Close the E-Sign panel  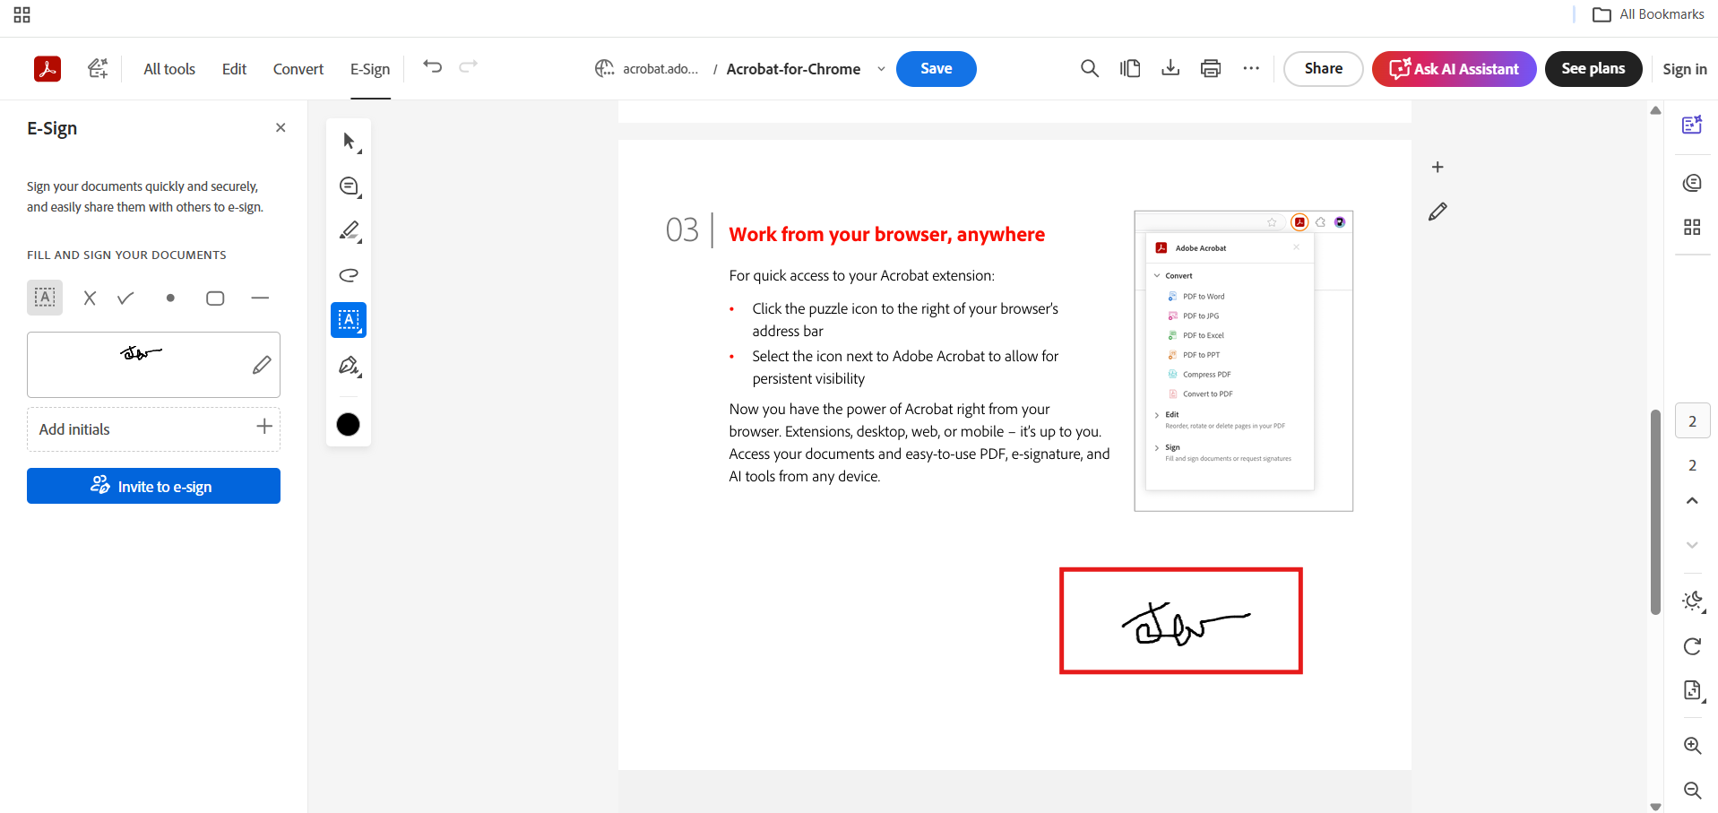click(x=281, y=128)
